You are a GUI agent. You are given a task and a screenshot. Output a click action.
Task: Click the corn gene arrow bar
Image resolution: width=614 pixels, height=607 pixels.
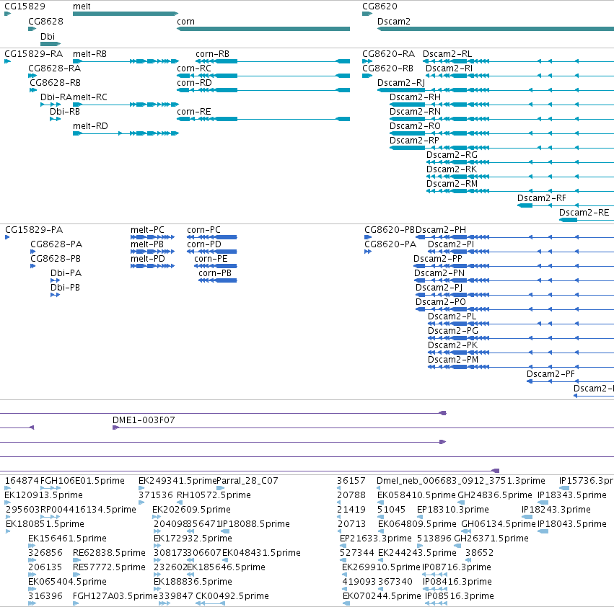[263, 29]
